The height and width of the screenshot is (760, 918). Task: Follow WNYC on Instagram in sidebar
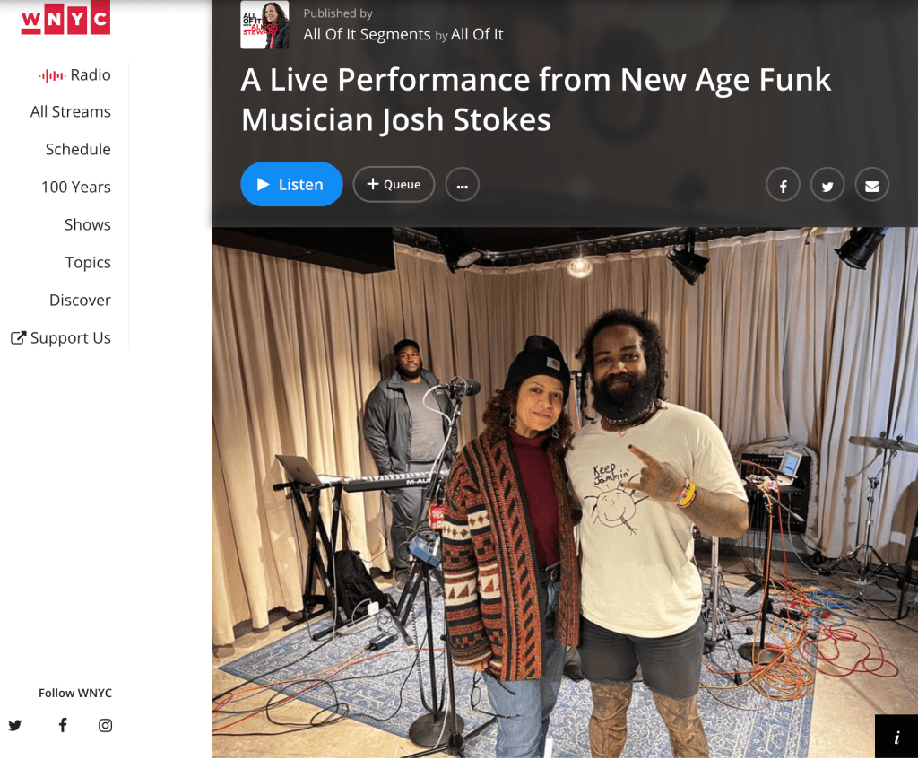coord(106,725)
